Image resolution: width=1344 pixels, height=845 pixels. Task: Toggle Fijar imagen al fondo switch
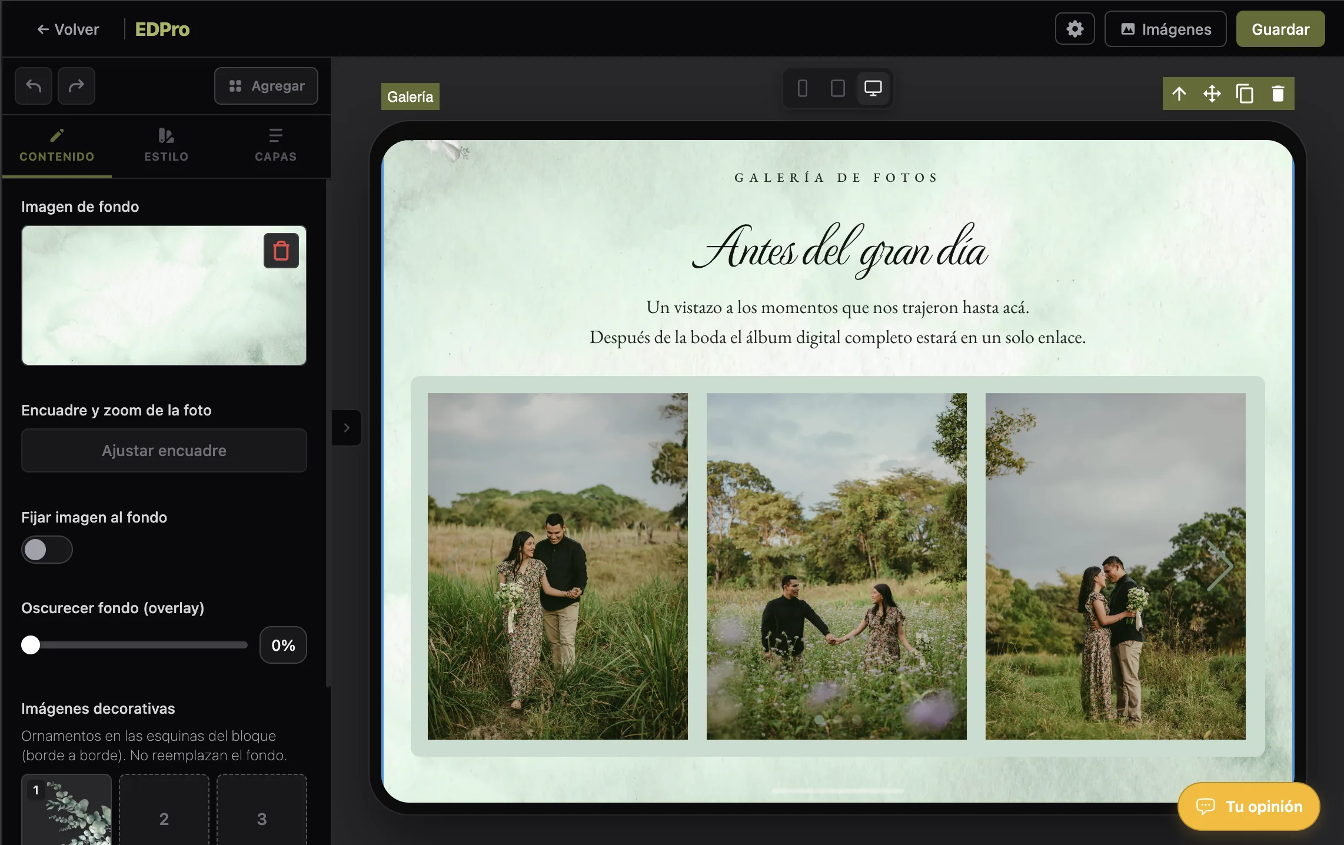pyautogui.click(x=47, y=550)
